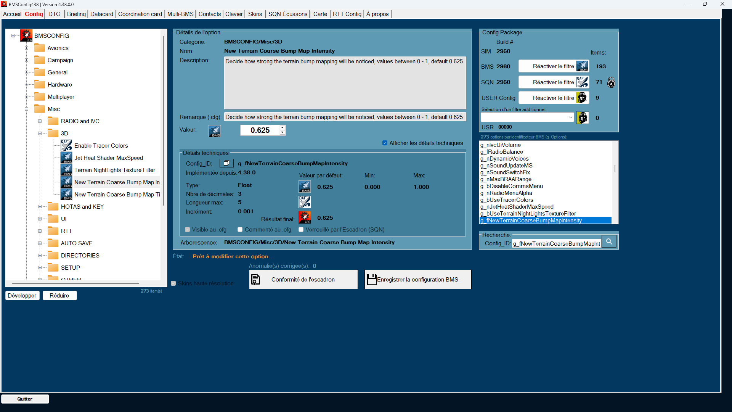Click the Développer button

click(22, 296)
